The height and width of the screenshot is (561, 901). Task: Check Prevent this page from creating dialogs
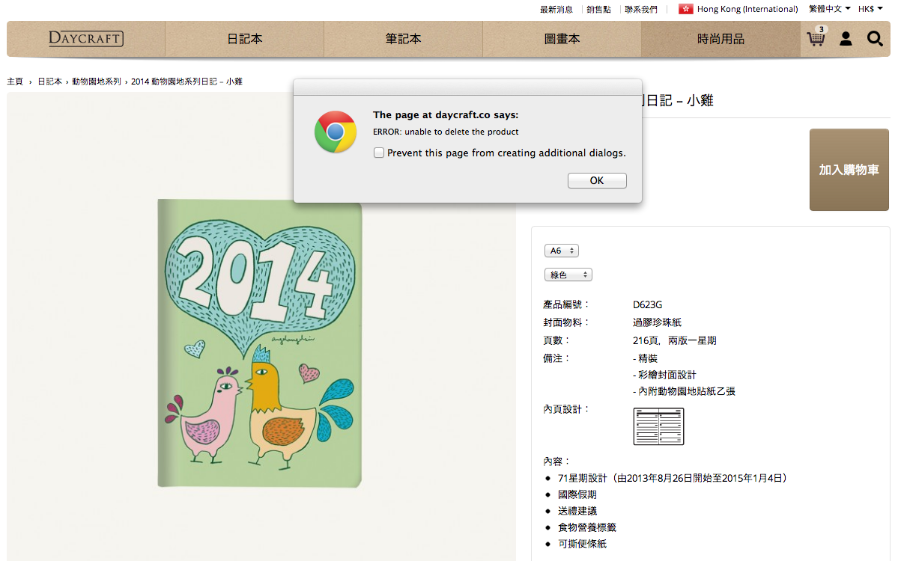[x=379, y=153]
